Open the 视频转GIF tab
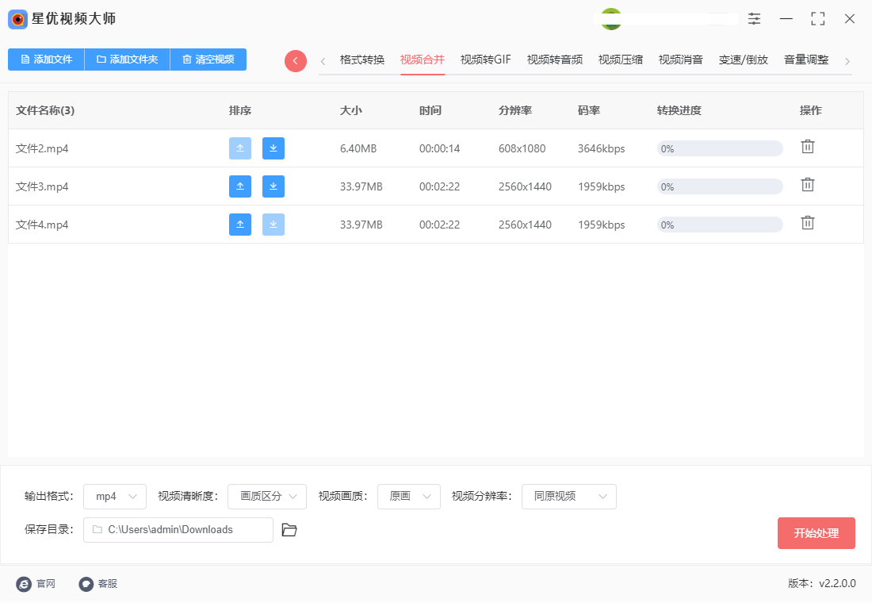This screenshot has width=872, height=603. click(x=484, y=59)
